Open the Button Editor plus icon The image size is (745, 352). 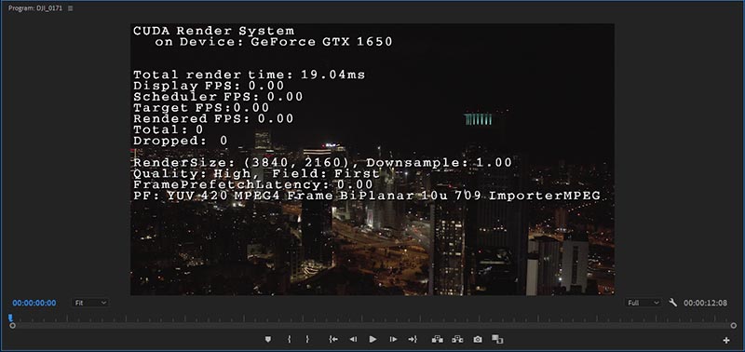point(726,340)
